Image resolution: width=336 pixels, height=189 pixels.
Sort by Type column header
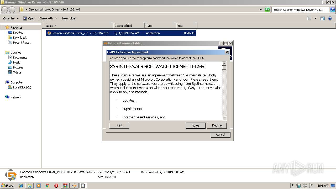point(160,26)
